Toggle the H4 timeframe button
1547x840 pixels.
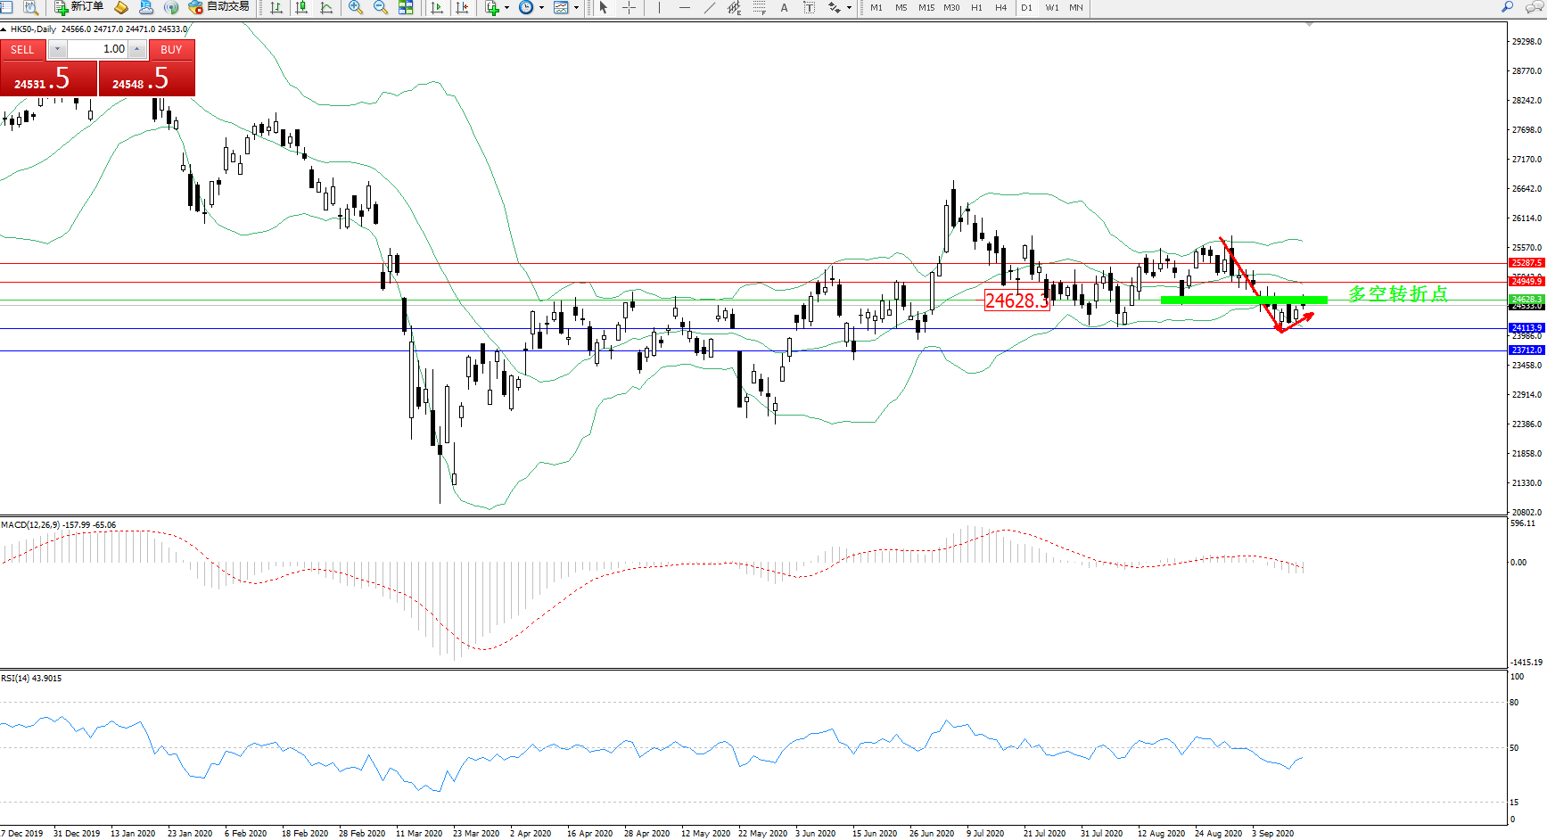(x=1000, y=7)
